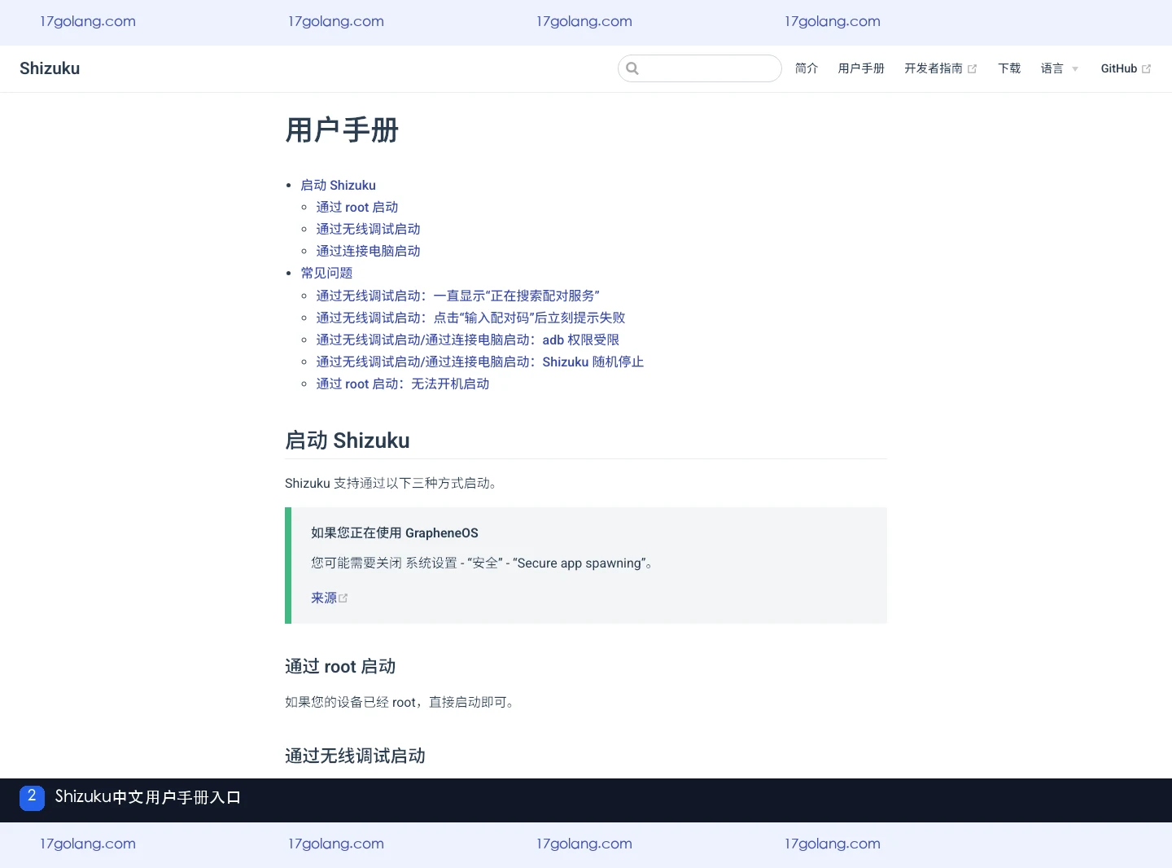Go to the 下载 page
Screen dimensions: 1172x868
tap(1009, 68)
